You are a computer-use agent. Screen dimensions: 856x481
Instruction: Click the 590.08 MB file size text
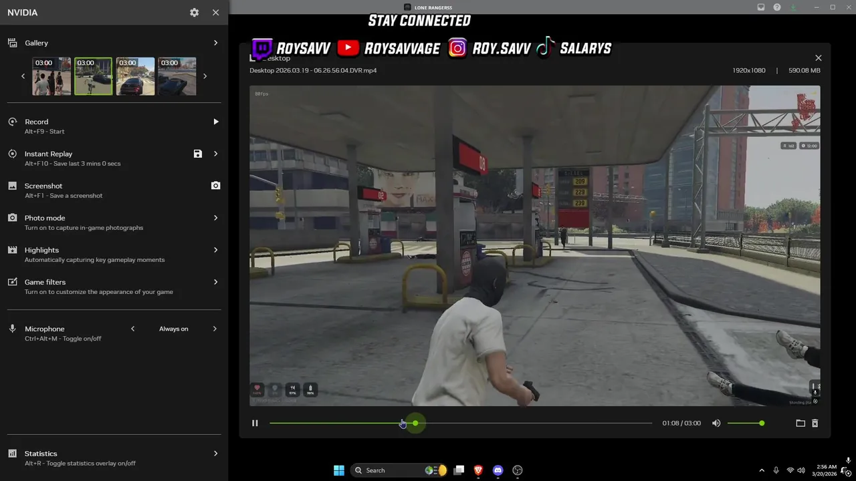(x=805, y=70)
